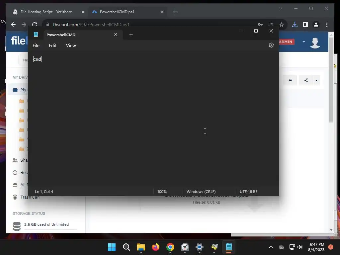Open Chrome tab search chevron

(280, 8)
